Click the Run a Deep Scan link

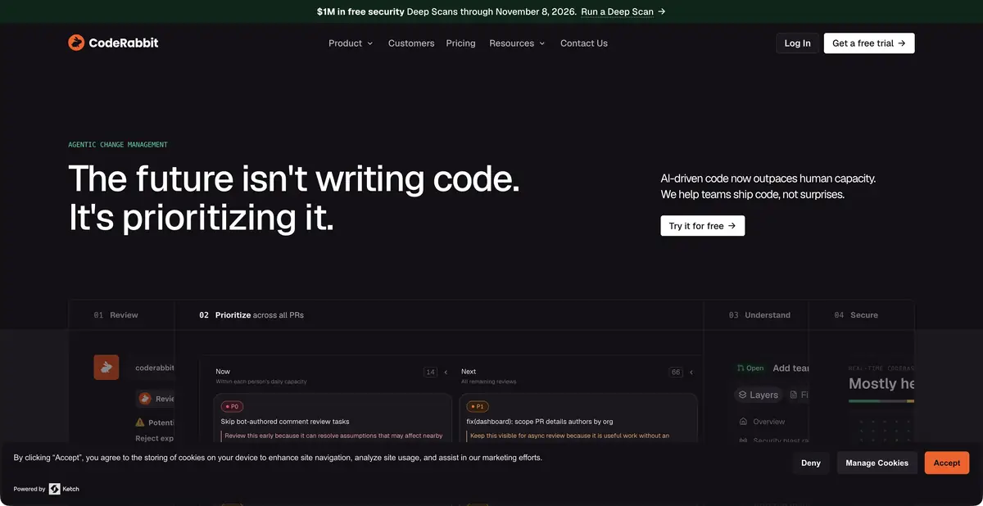tap(623, 11)
